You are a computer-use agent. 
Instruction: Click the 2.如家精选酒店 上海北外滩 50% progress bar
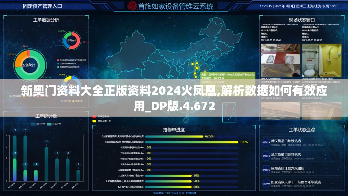168,181
